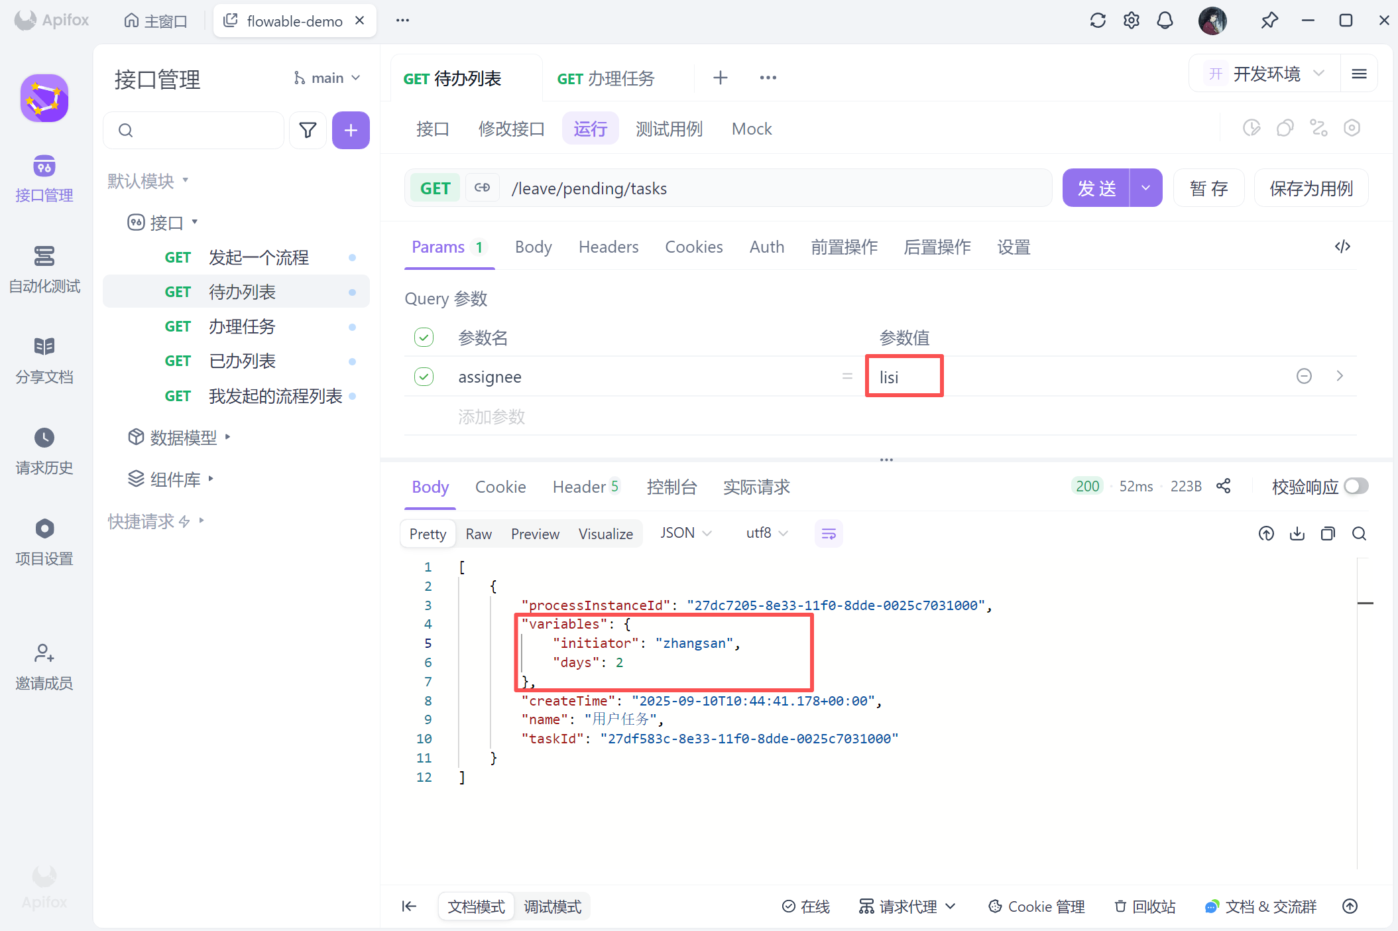Click the filter icon beside search
The image size is (1398, 931).
[308, 130]
